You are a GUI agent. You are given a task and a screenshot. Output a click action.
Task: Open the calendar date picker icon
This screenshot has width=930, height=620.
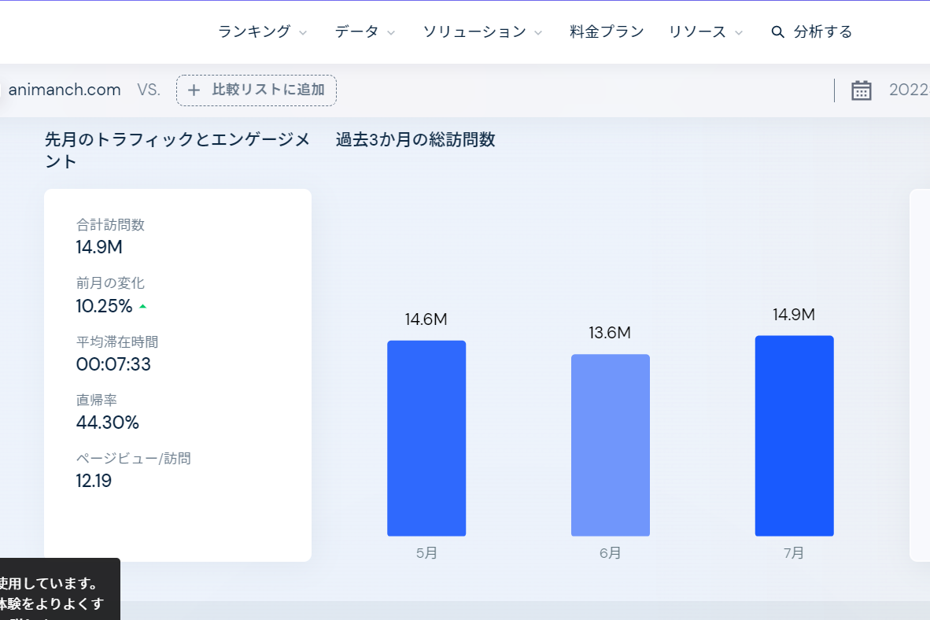tap(862, 90)
